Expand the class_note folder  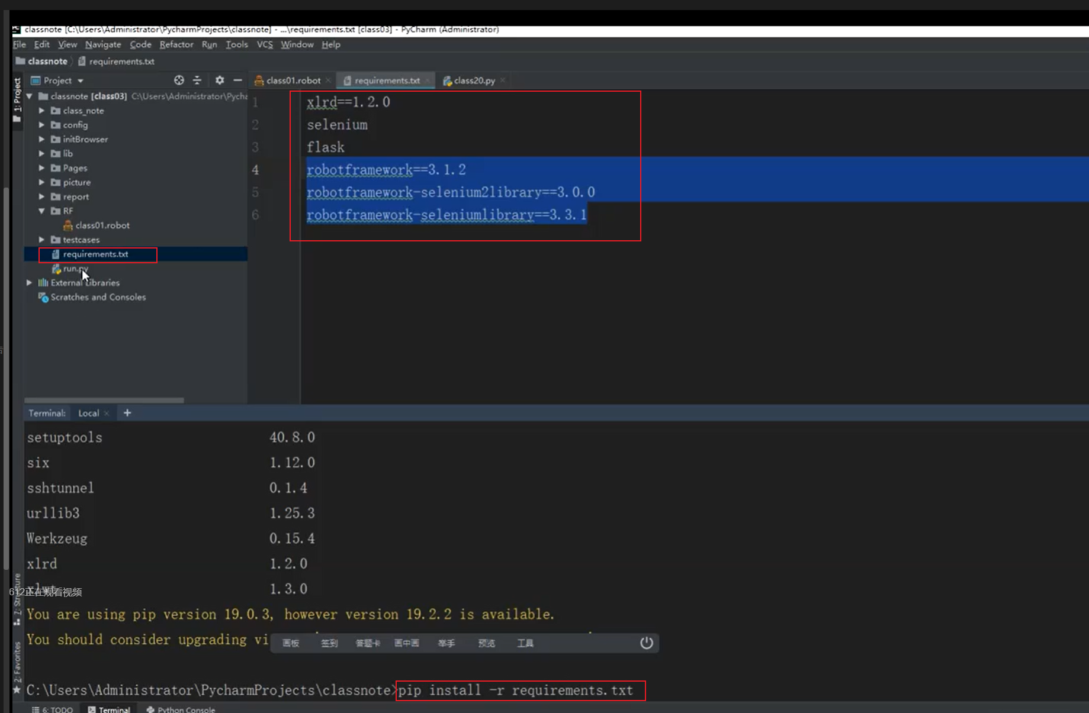pos(41,111)
